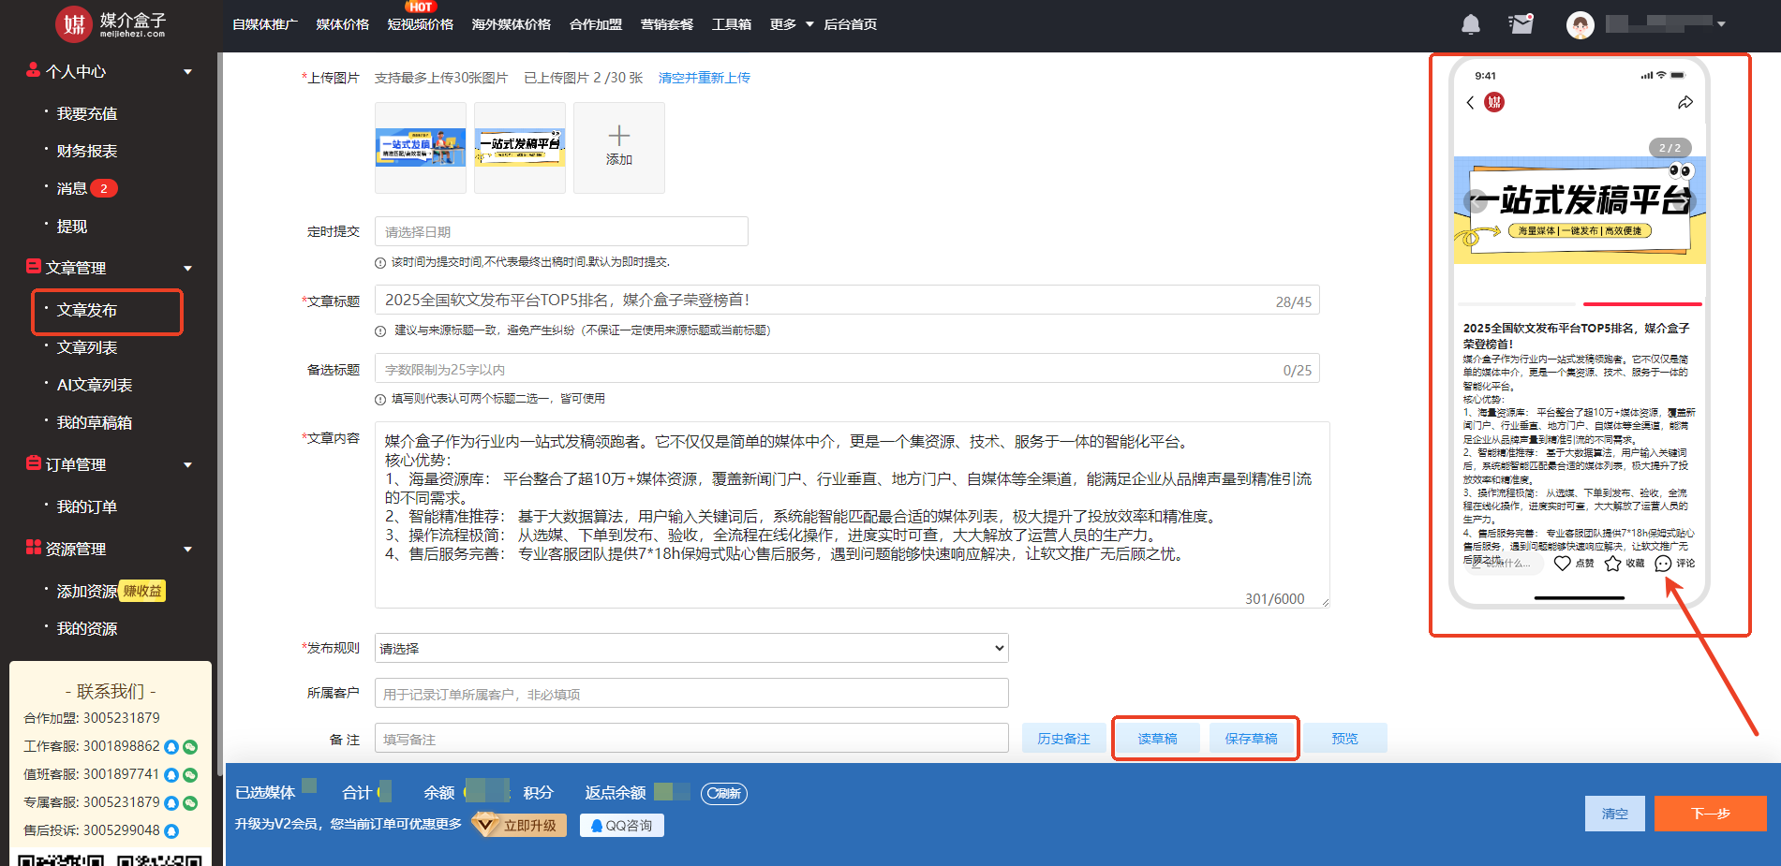
Task: Tap the back chevron in phone preview
Action: click(x=1470, y=103)
